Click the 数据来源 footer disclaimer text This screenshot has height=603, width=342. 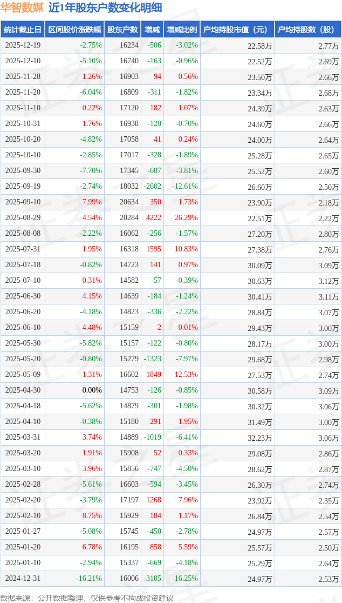(87, 598)
